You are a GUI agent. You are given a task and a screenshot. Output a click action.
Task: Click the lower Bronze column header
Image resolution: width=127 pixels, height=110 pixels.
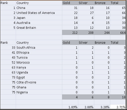click(102, 42)
